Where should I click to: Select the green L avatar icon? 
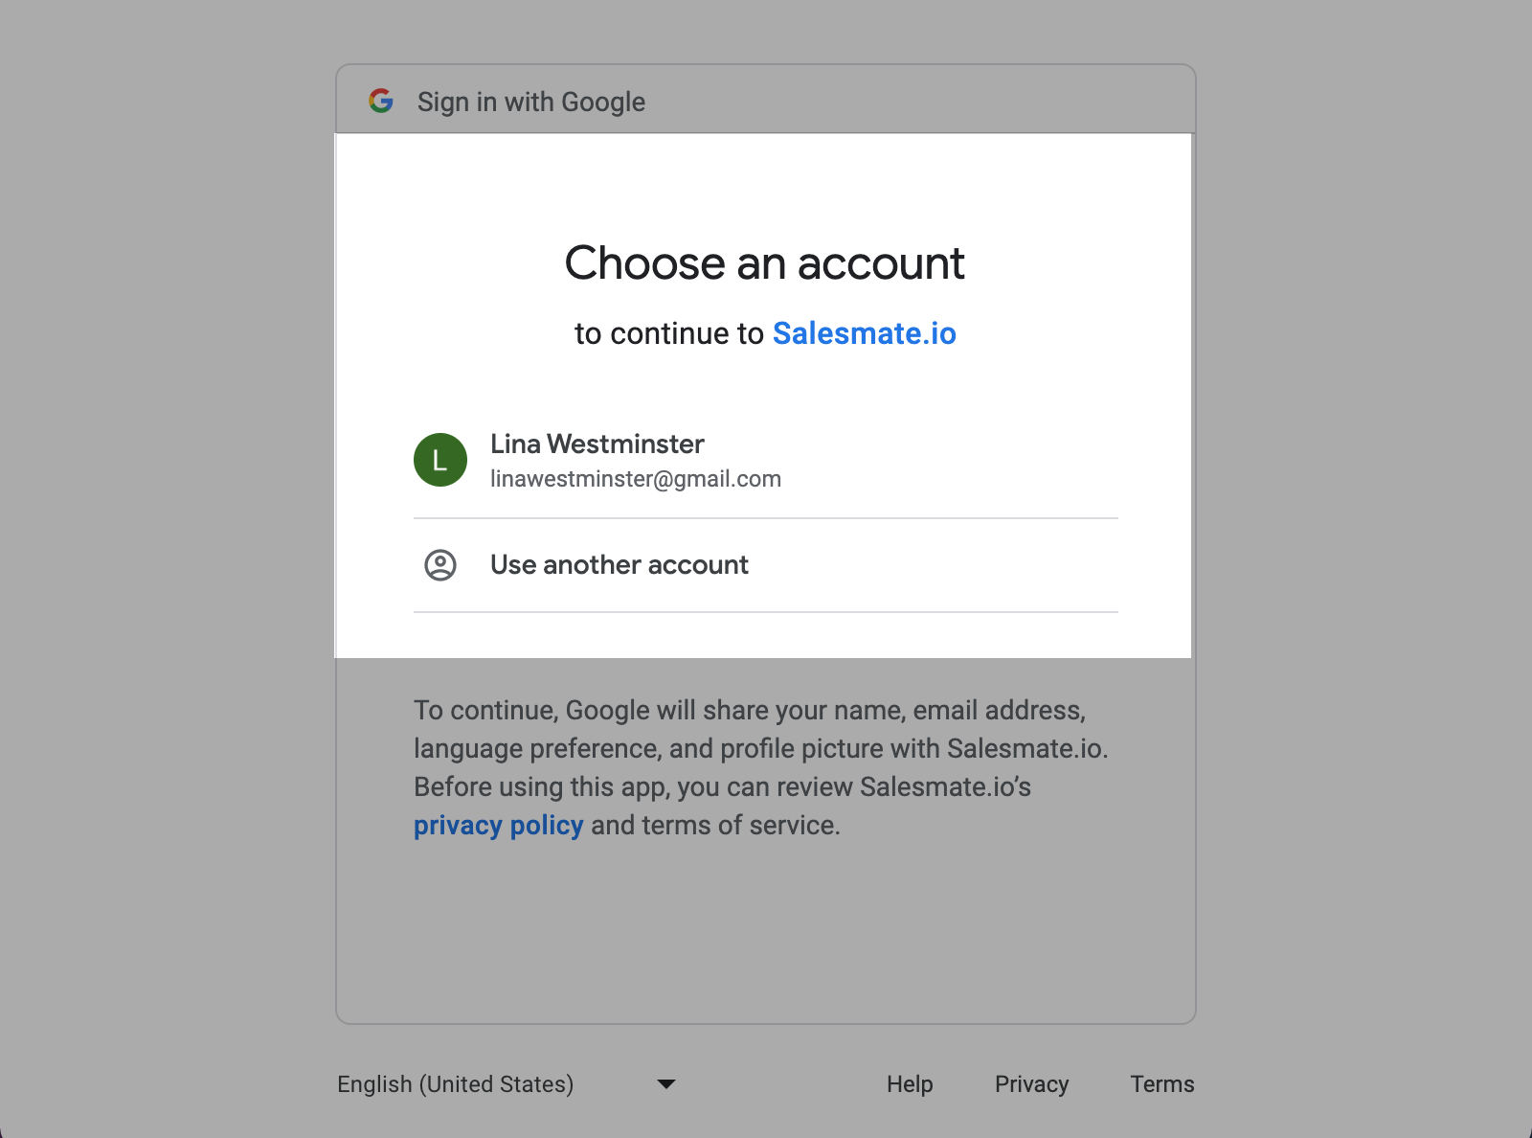point(440,460)
